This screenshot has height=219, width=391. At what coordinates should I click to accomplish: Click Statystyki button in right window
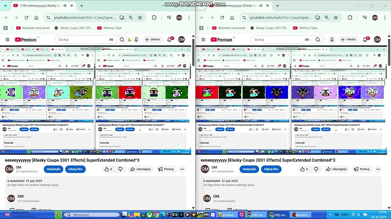(249, 169)
